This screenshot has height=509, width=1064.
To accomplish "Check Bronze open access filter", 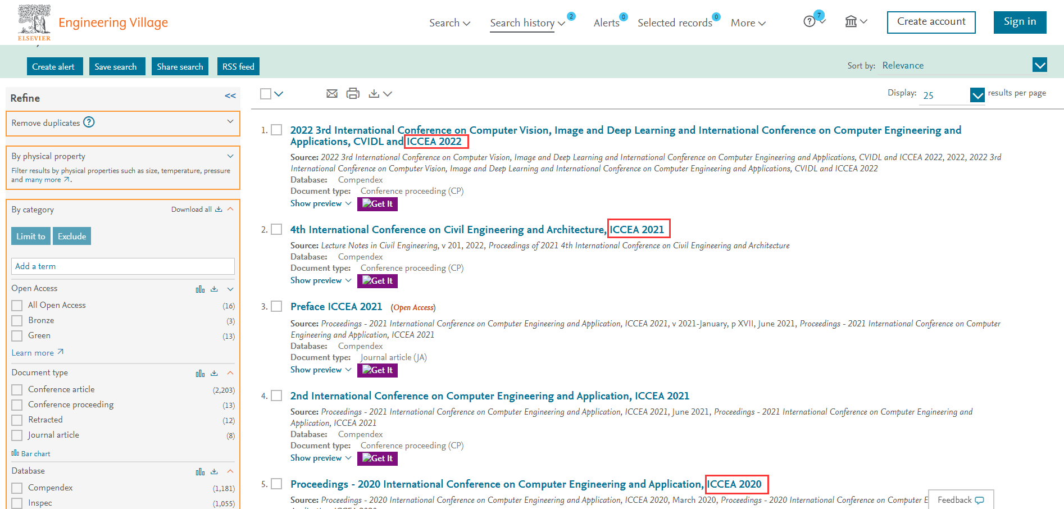I will [17, 320].
